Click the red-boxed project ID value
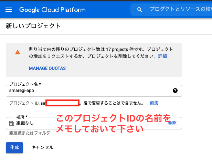The image size is (212, 168). [x=63, y=103]
